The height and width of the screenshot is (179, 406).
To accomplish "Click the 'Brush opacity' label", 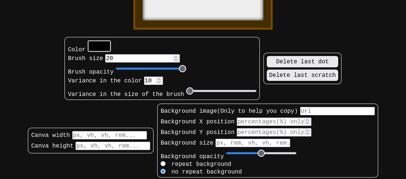I will [x=91, y=72].
